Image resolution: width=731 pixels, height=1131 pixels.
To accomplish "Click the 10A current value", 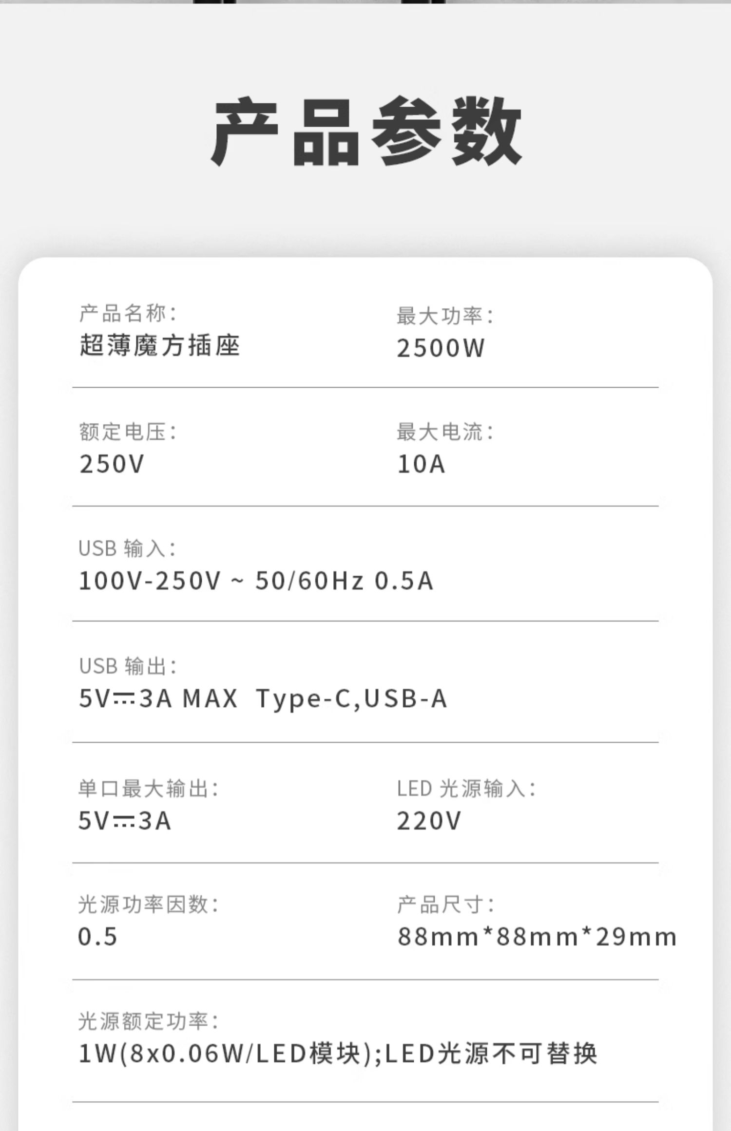I will tap(421, 463).
